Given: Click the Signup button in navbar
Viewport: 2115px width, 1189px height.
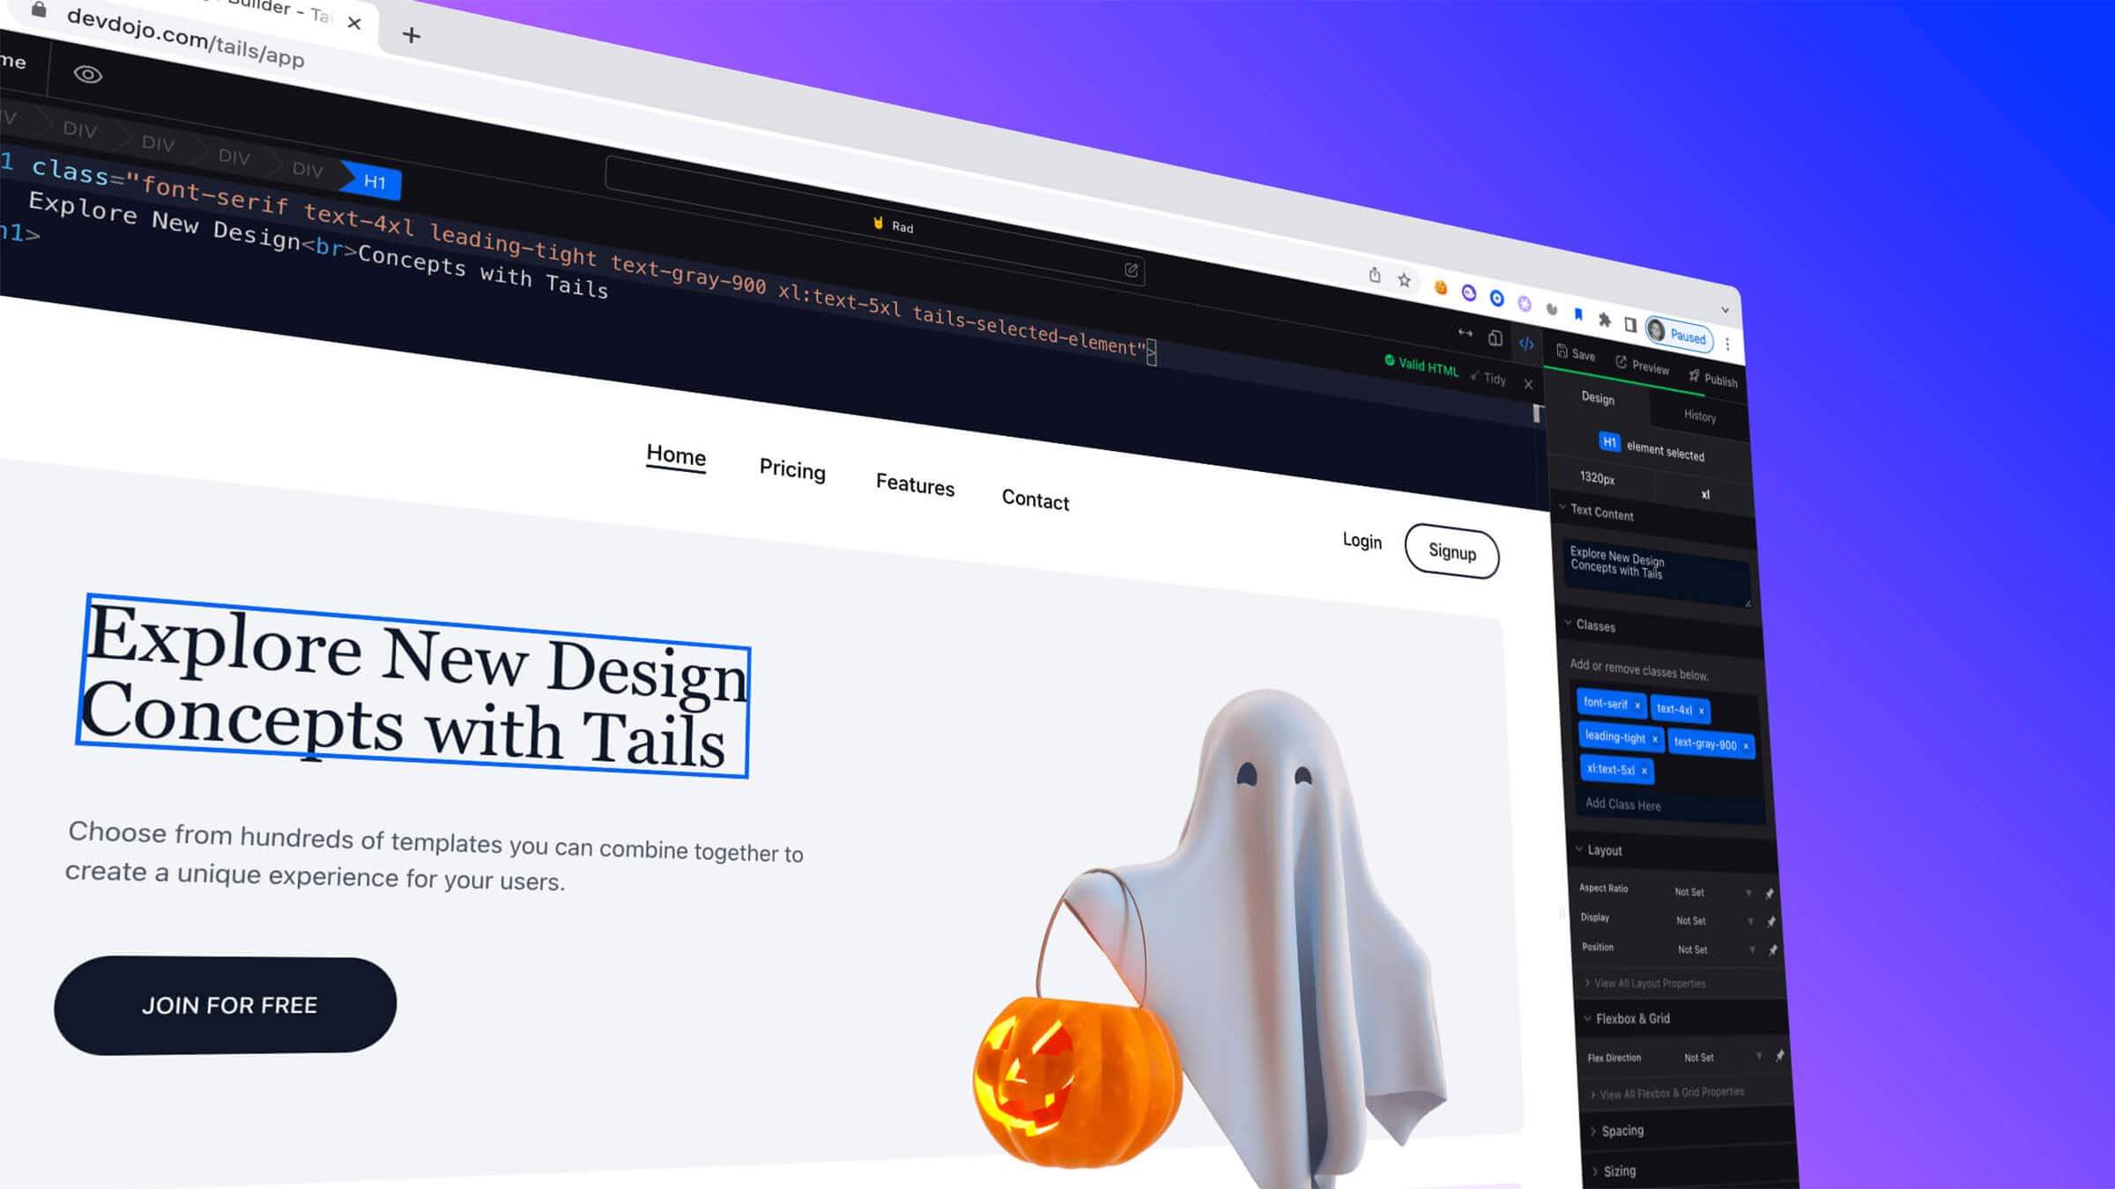Looking at the screenshot, I should tap(1452, 551).
